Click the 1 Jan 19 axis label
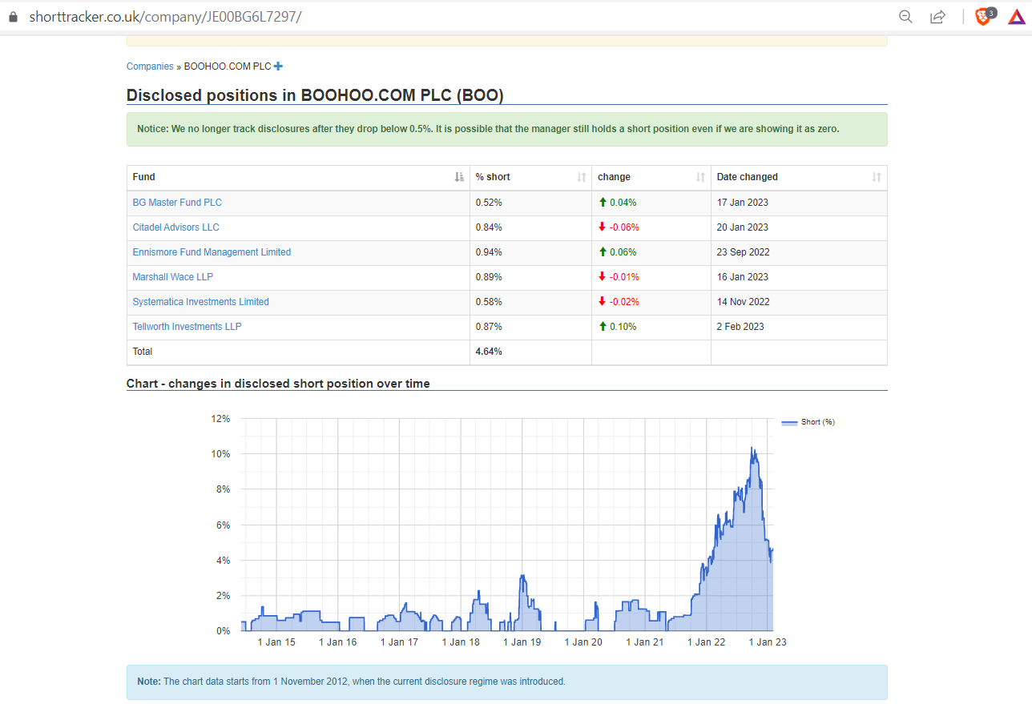This screenshot has height=704, width=1032. (522, 642)
